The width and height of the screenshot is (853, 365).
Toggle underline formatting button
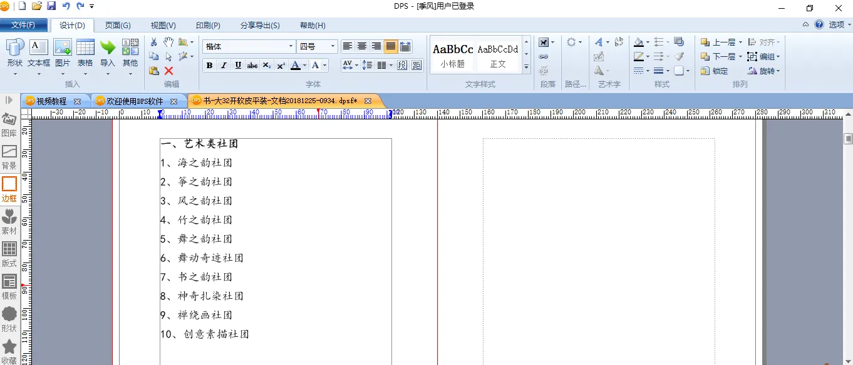(238, 65)
